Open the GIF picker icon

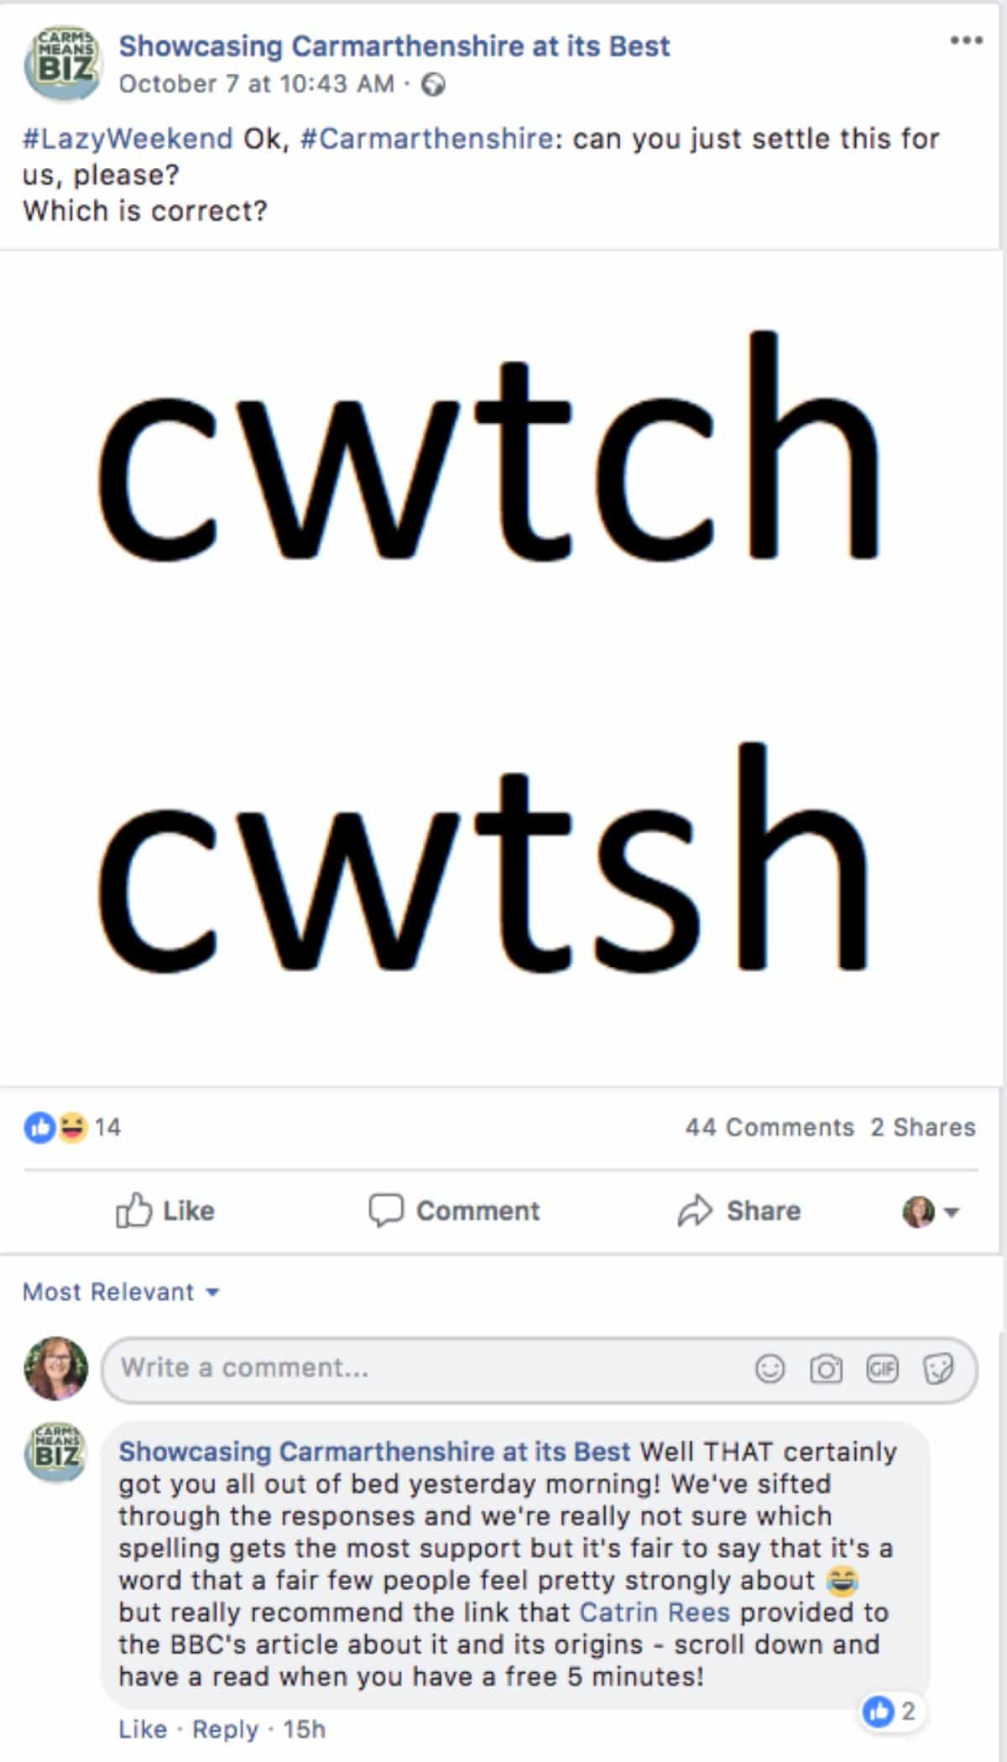(x=882, y=1369)
